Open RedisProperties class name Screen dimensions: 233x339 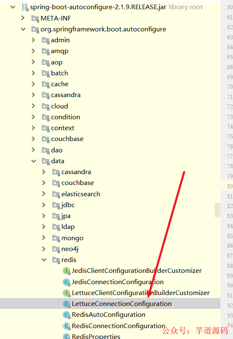pos(96,336)
